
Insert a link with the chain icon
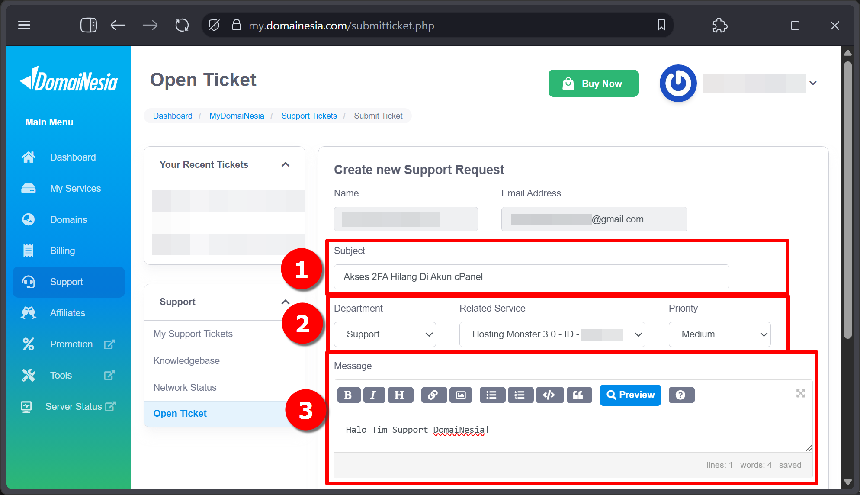pyautogui.click(x=433, y=395)
